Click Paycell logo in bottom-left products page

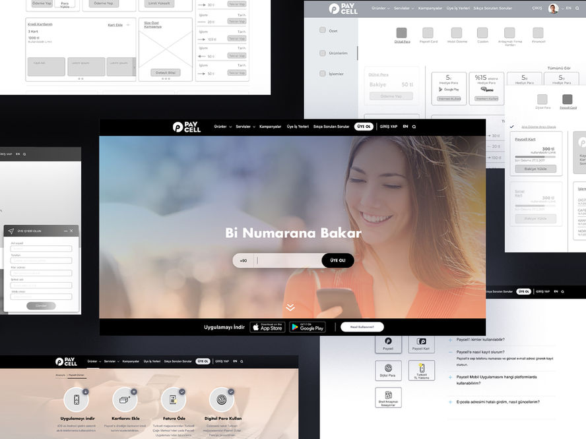pyautogui.click(x=66, y=361)
